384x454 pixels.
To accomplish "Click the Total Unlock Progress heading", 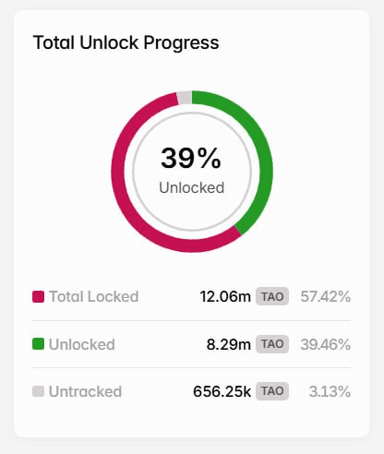I will pyautogui.click(x=126, y=42).
